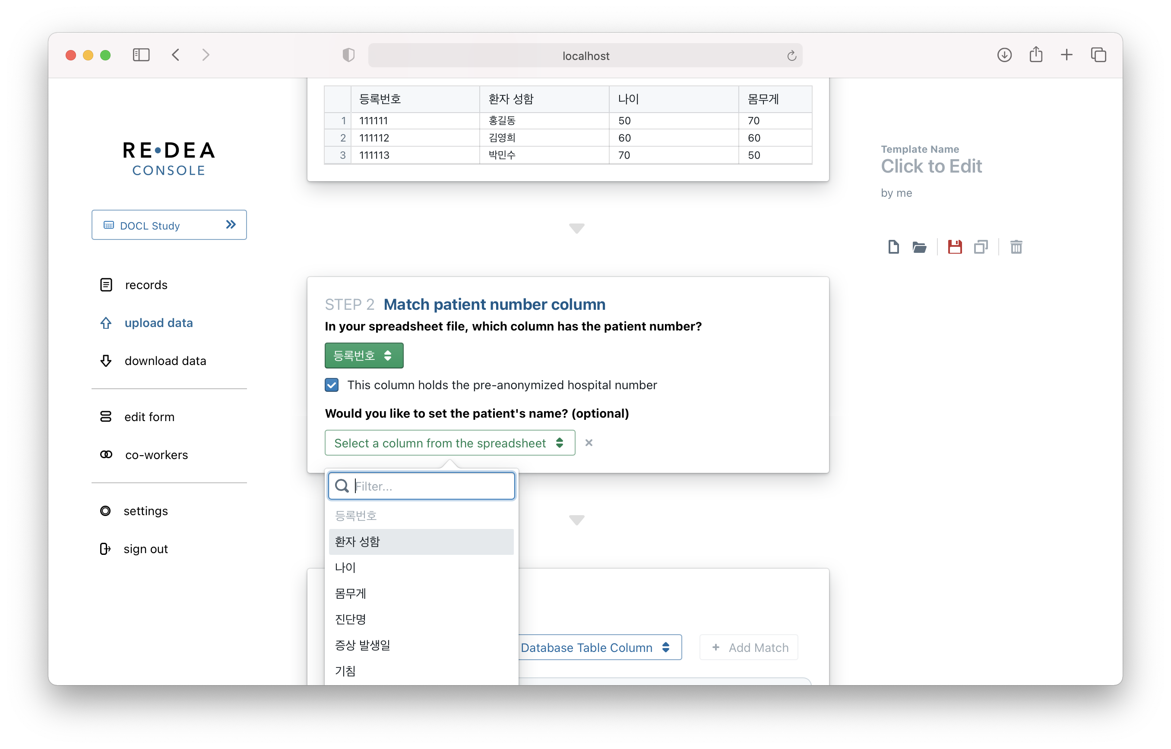This screenshot has height=749, width=1171.
Task: Expand the DOCL Study selector
Action: pos(169,225)
